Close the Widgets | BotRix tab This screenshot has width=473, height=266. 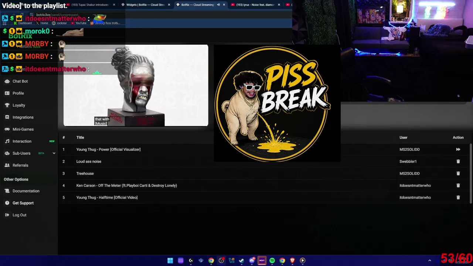click(x=169, y=5)
